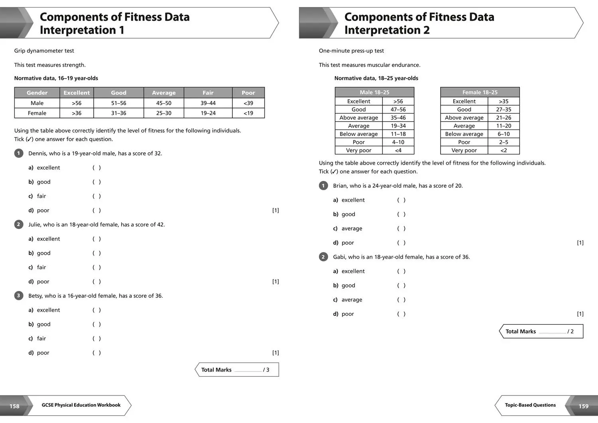Screen dimensions: 598x423
Task: Click the 'Male 18–25' table header
Action: 374,92
